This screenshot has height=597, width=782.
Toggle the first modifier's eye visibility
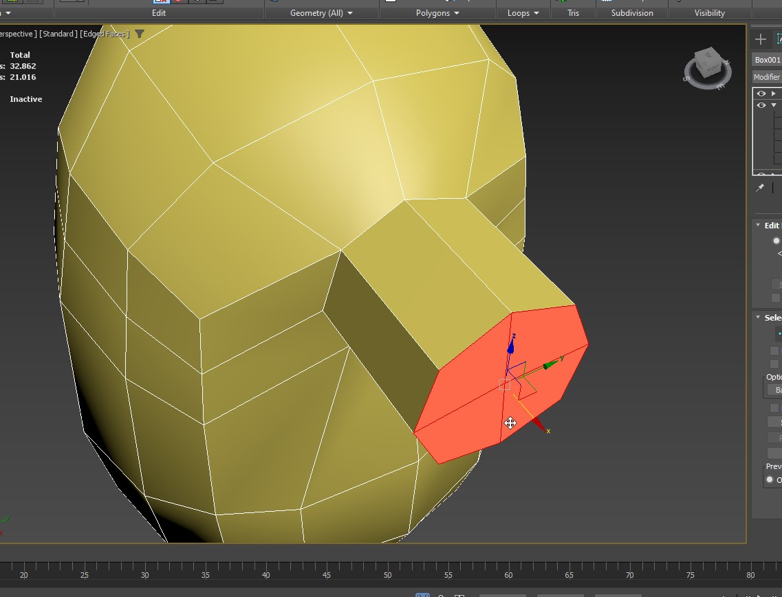(761, 94)
